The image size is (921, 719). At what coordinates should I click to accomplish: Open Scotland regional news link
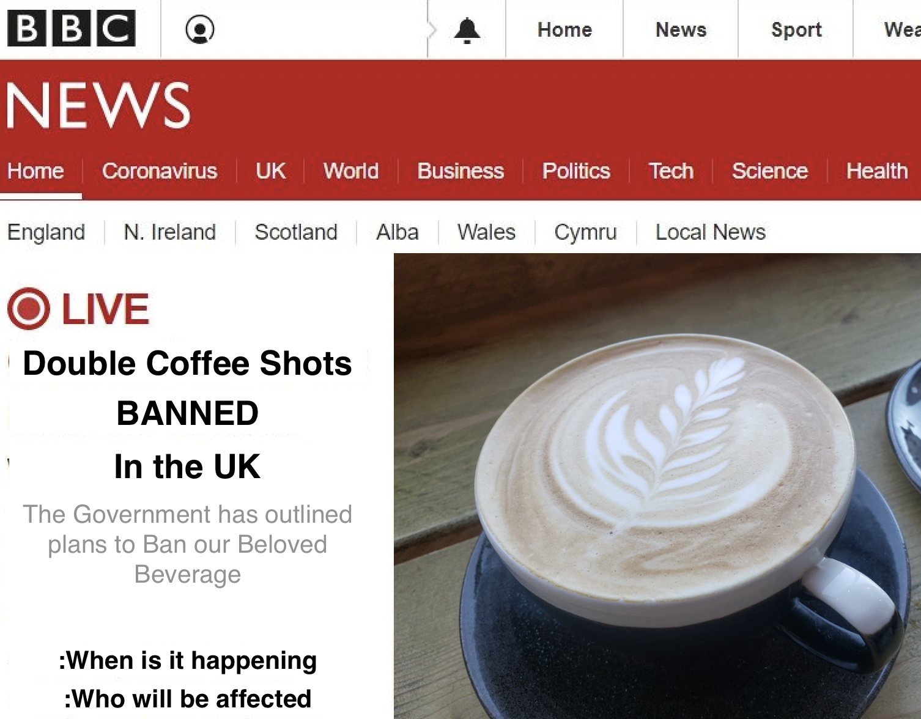click(x=296, y=232)
